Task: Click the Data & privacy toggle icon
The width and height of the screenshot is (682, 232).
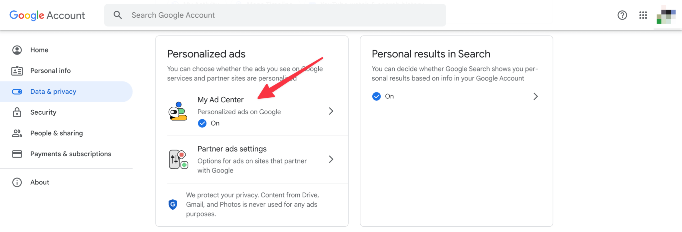Action: point(17,92)
